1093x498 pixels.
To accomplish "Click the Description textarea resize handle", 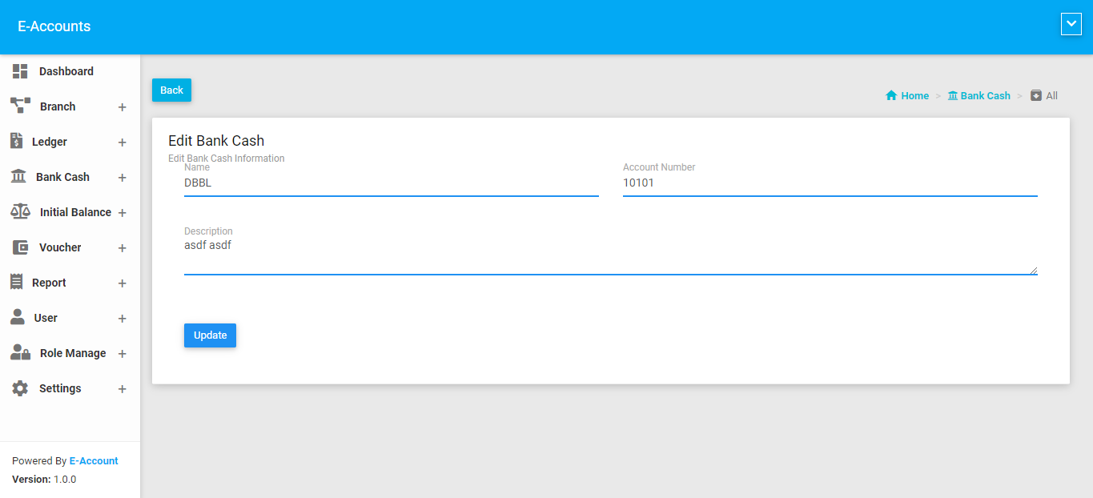I will [x=1033, y=271].
